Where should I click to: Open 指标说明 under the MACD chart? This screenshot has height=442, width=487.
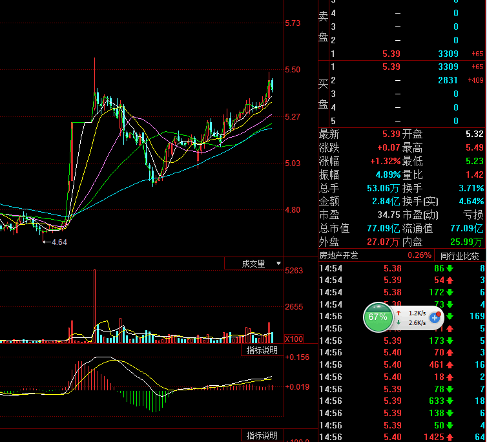pyautogui.click(x=262, y=436)
